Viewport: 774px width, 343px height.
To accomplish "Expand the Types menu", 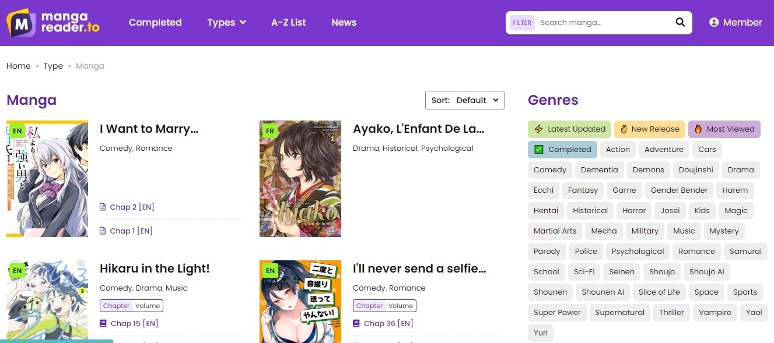I will tap(227, 23).
